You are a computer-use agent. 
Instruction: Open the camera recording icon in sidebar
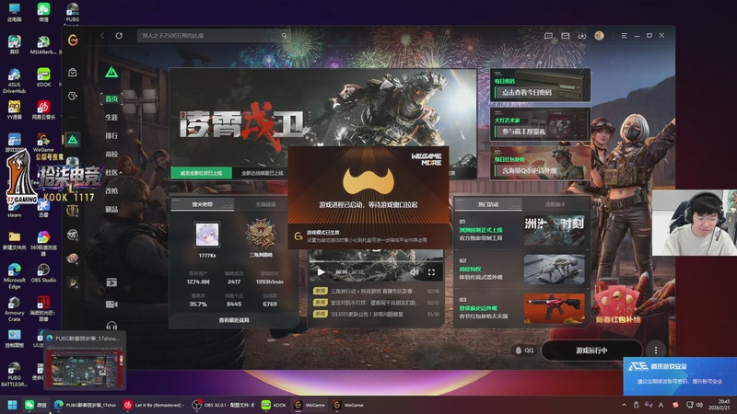pyautogui.click(x=111, y=305)
